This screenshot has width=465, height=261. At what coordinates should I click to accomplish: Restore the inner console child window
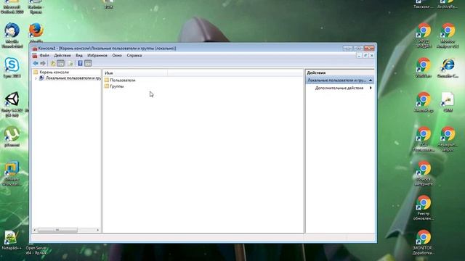pos(365,55)
